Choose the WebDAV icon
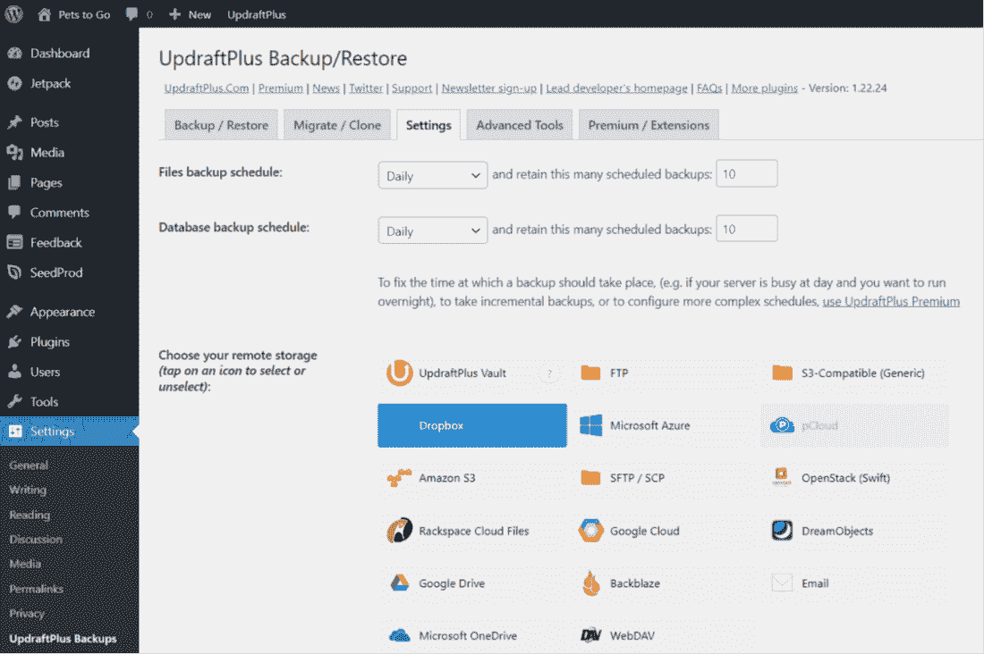 tap(590, 635)
